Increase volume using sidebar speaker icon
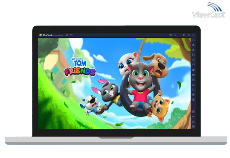This screenshot has height=158, width=230. pos(193,45)
